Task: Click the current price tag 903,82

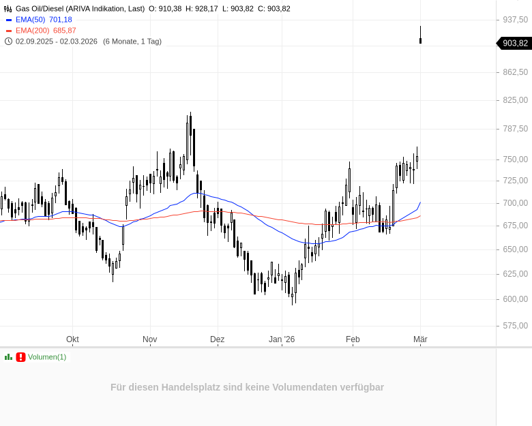Action: pyautogui.click(x=514, y=44)
